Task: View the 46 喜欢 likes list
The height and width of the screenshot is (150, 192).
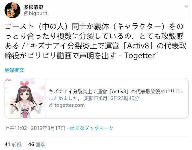Action: [37, 144]
